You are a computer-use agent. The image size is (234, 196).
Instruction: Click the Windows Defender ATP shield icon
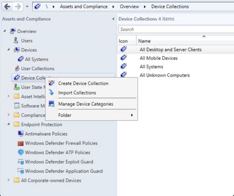coord(21,152)
